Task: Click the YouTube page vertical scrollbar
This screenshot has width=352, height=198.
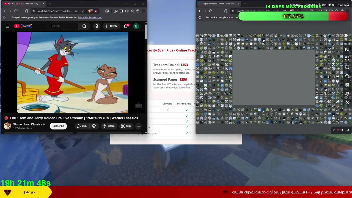Action: pyautogui.click(x=146, y=32)
